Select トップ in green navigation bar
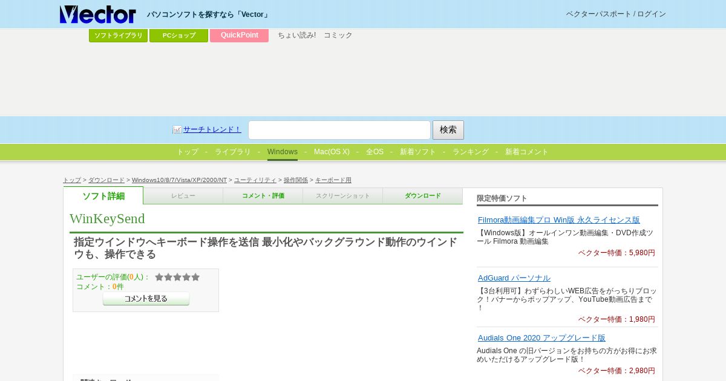 [x=188, y=152]
